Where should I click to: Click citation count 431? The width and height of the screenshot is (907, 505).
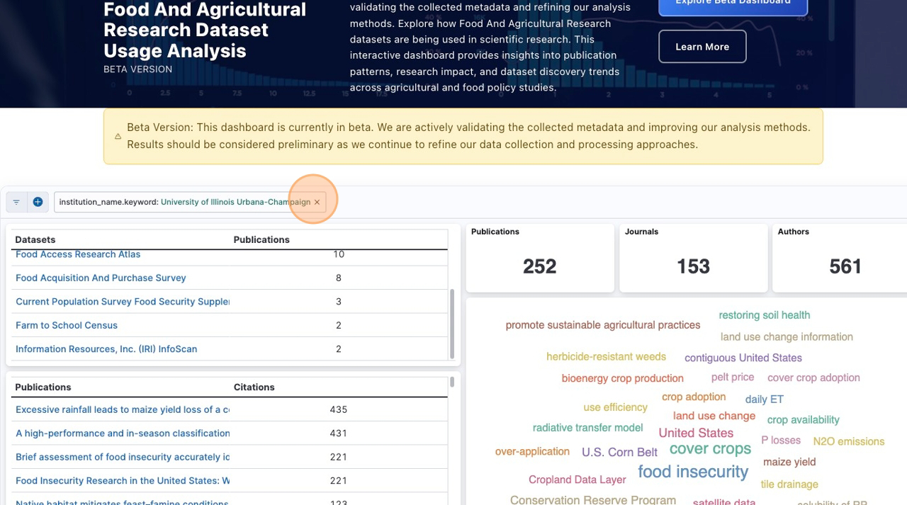coord(338,433)
